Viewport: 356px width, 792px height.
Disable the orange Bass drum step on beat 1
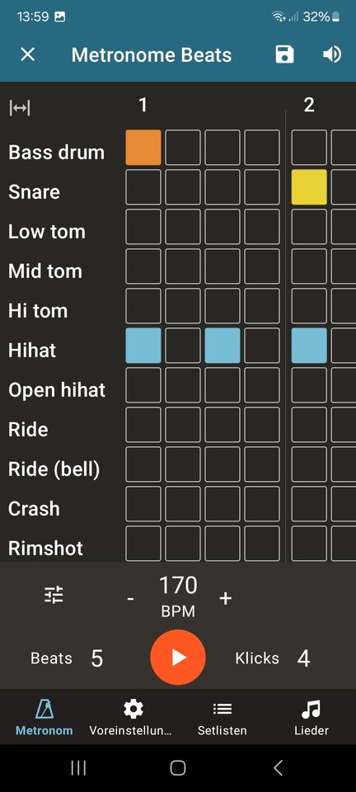click(143, 148)
